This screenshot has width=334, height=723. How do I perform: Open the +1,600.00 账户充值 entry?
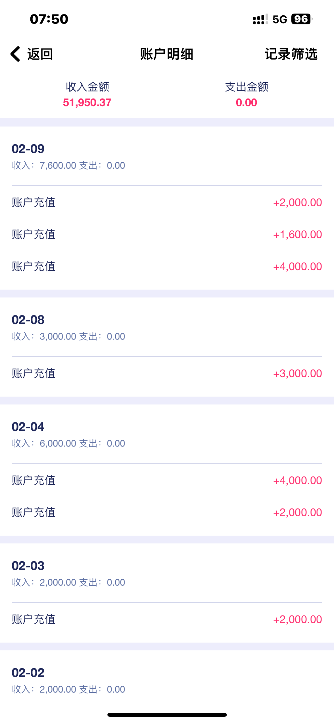[x=167, y=234]
